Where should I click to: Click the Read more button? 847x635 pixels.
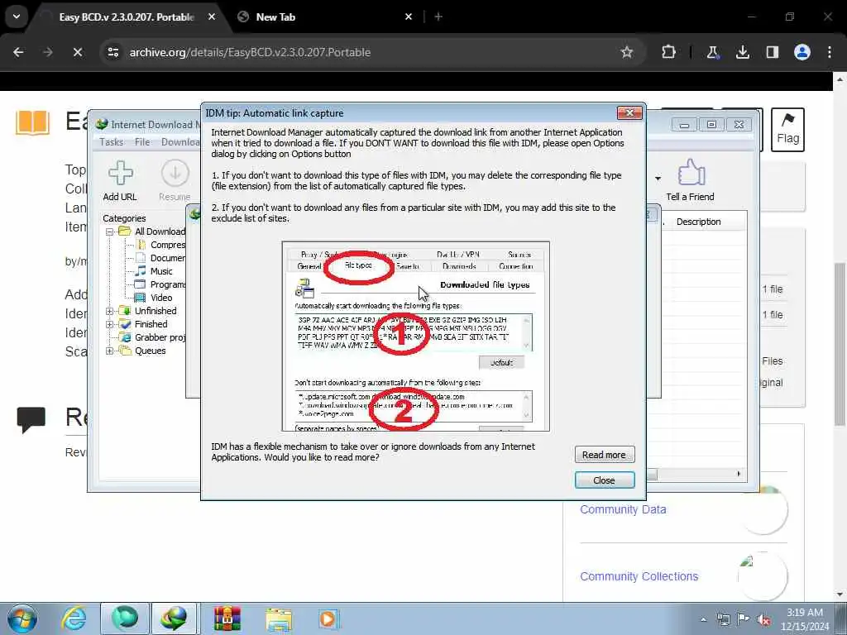[x=604, y=455]
